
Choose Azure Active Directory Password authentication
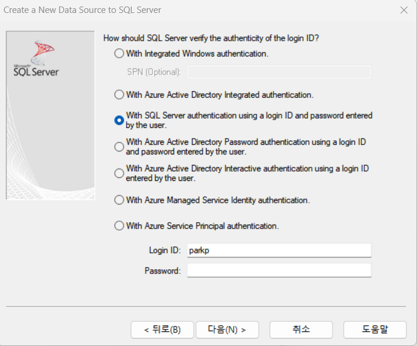tap(119, 146)
